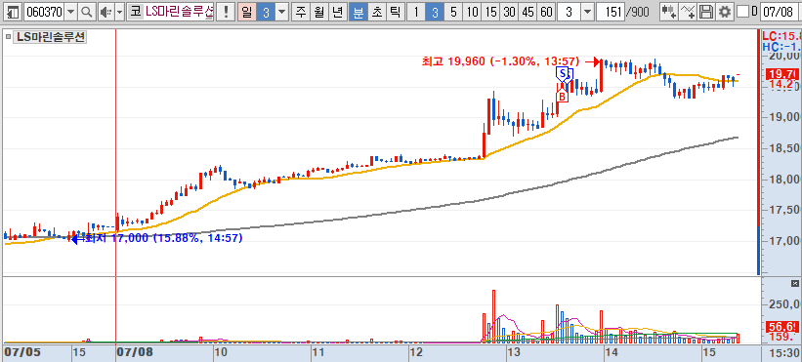This screenshot has width=802, height=362.
Task: Click the 12 hour label on time axis
Action: (x=416, y=352)
